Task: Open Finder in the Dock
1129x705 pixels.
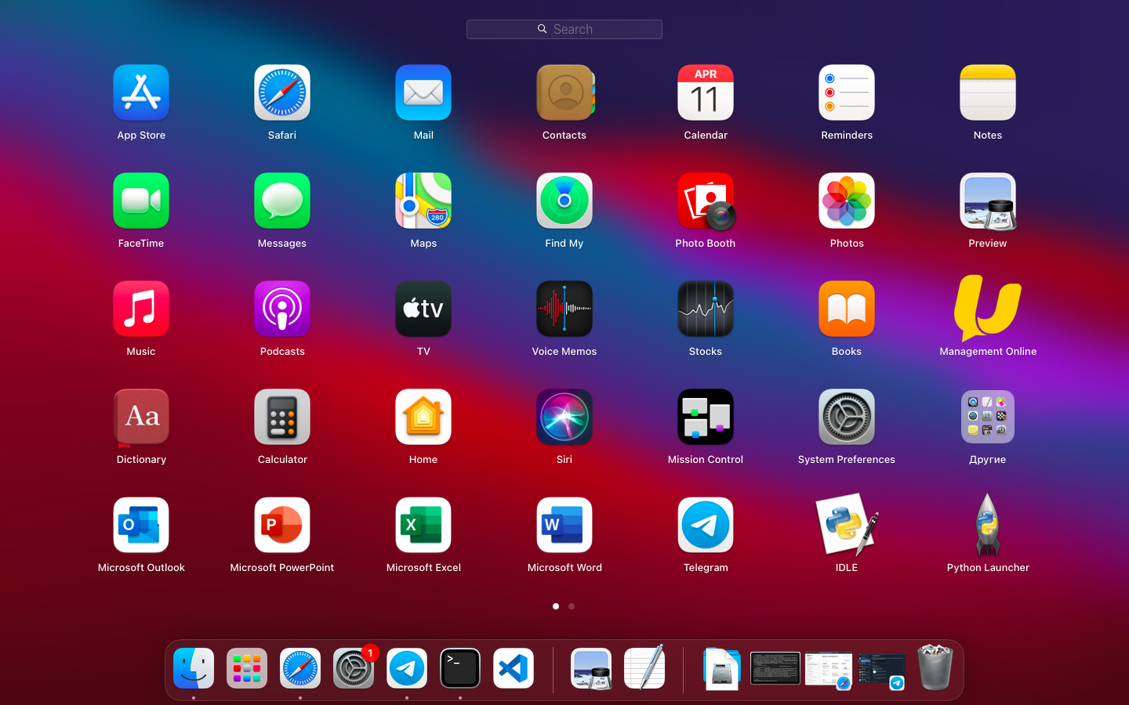Action: [194, 668]
